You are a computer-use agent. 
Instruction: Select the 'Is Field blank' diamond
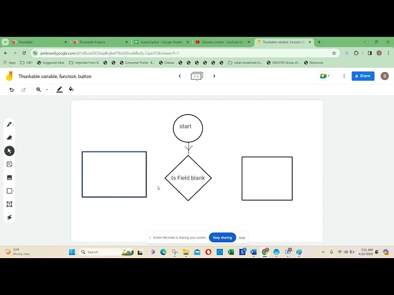point(188,178)
